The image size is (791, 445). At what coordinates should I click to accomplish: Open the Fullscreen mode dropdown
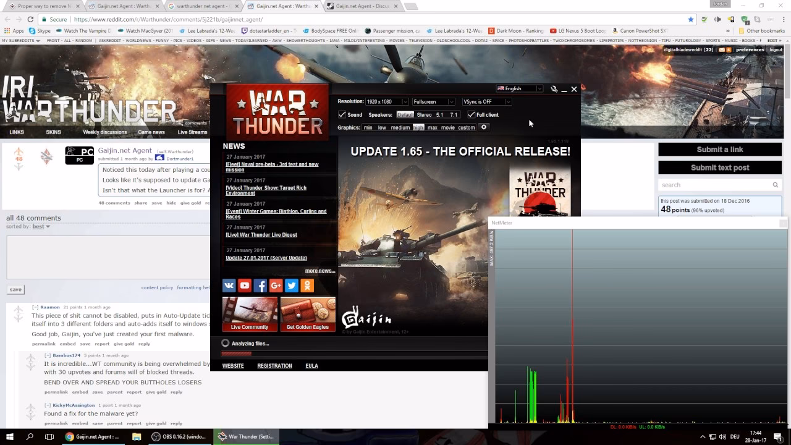(x=433, y=101)
